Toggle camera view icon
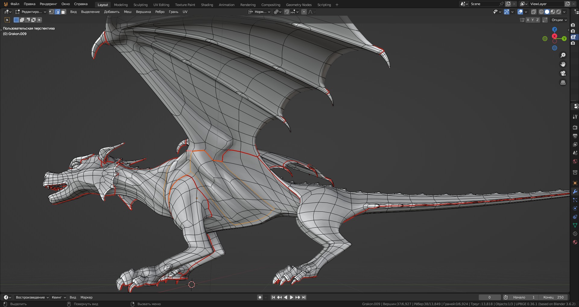The height and width of the screenshot is (307, 579). click(563, 73)
